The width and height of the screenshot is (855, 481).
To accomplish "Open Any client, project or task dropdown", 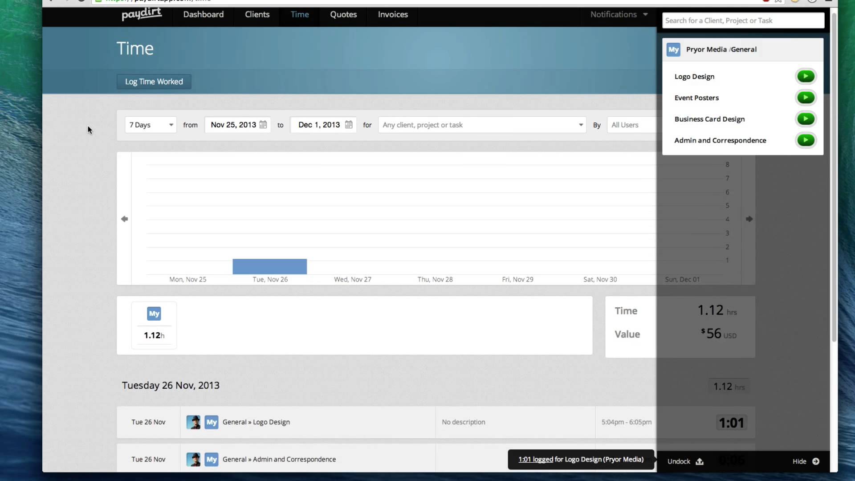I will pos(482,125).
